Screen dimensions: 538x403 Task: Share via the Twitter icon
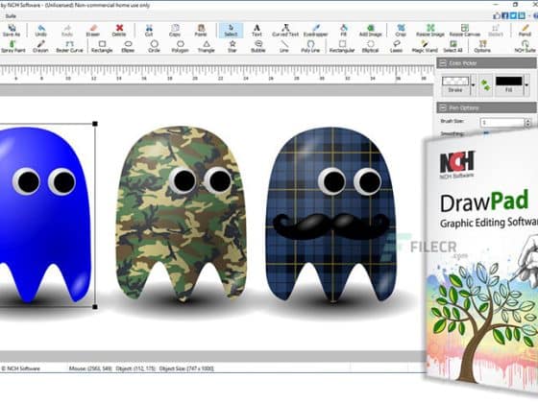coord(513,15)
